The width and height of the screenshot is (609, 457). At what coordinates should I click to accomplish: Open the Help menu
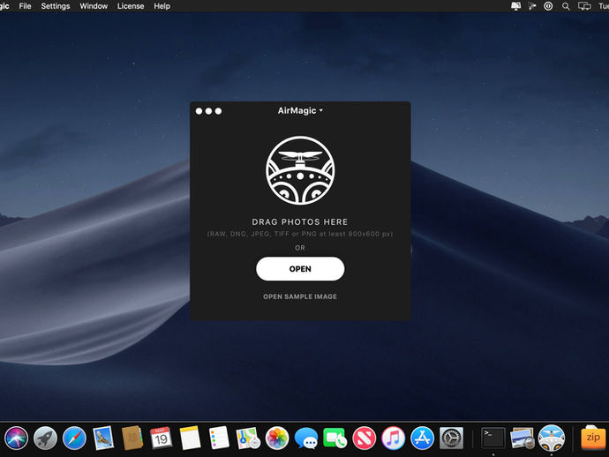162,6
